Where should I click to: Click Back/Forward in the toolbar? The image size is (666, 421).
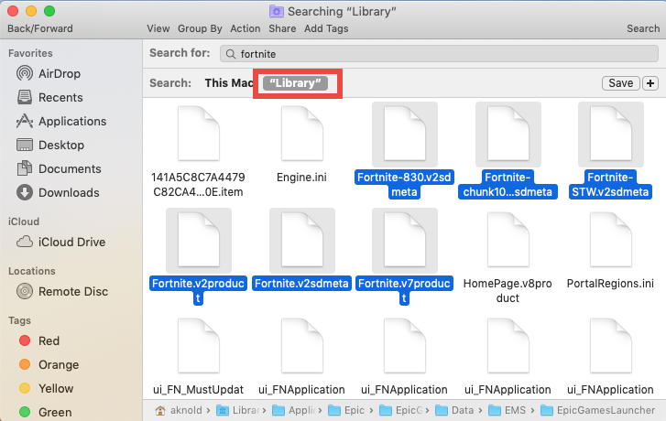(40, 28)
